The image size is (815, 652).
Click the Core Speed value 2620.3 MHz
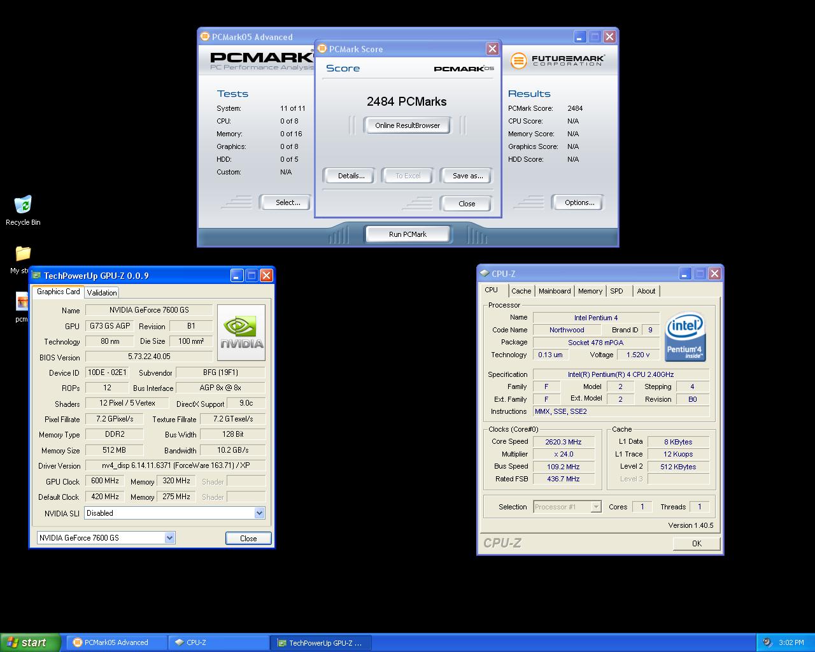(563, 441)
